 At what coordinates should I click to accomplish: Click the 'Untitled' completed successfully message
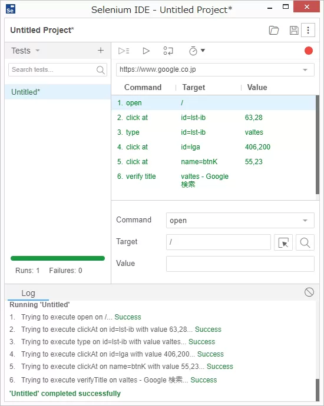(65, 394)
